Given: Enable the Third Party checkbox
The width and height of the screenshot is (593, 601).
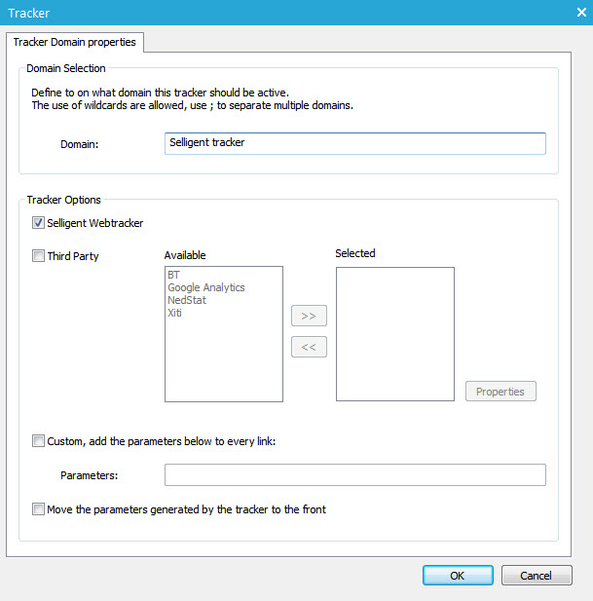Looking at the screenshot, I should (39, 256).
